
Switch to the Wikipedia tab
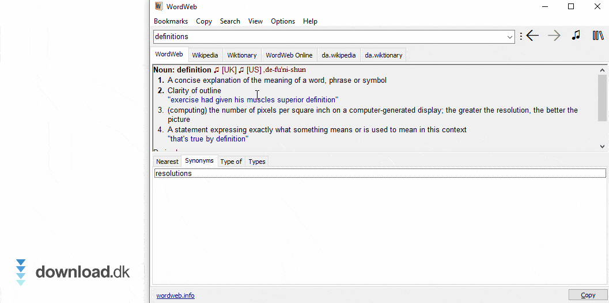[205, 55]
